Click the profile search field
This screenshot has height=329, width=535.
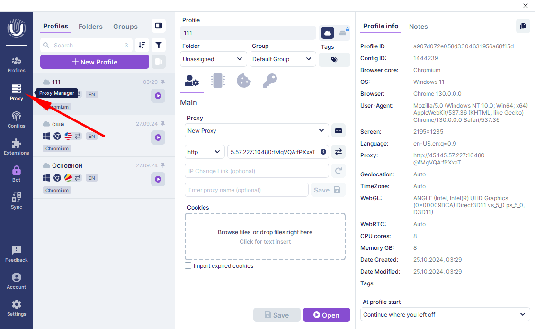click(85, 46)
